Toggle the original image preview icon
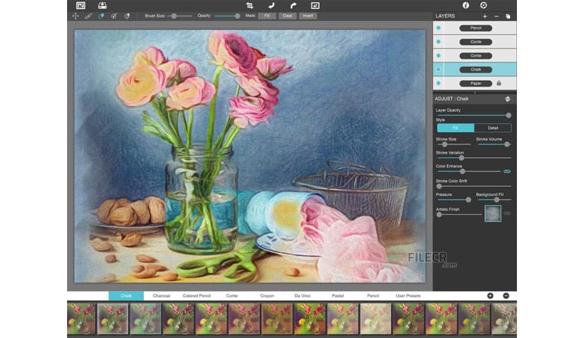584x338 pixels. (315, 5)
